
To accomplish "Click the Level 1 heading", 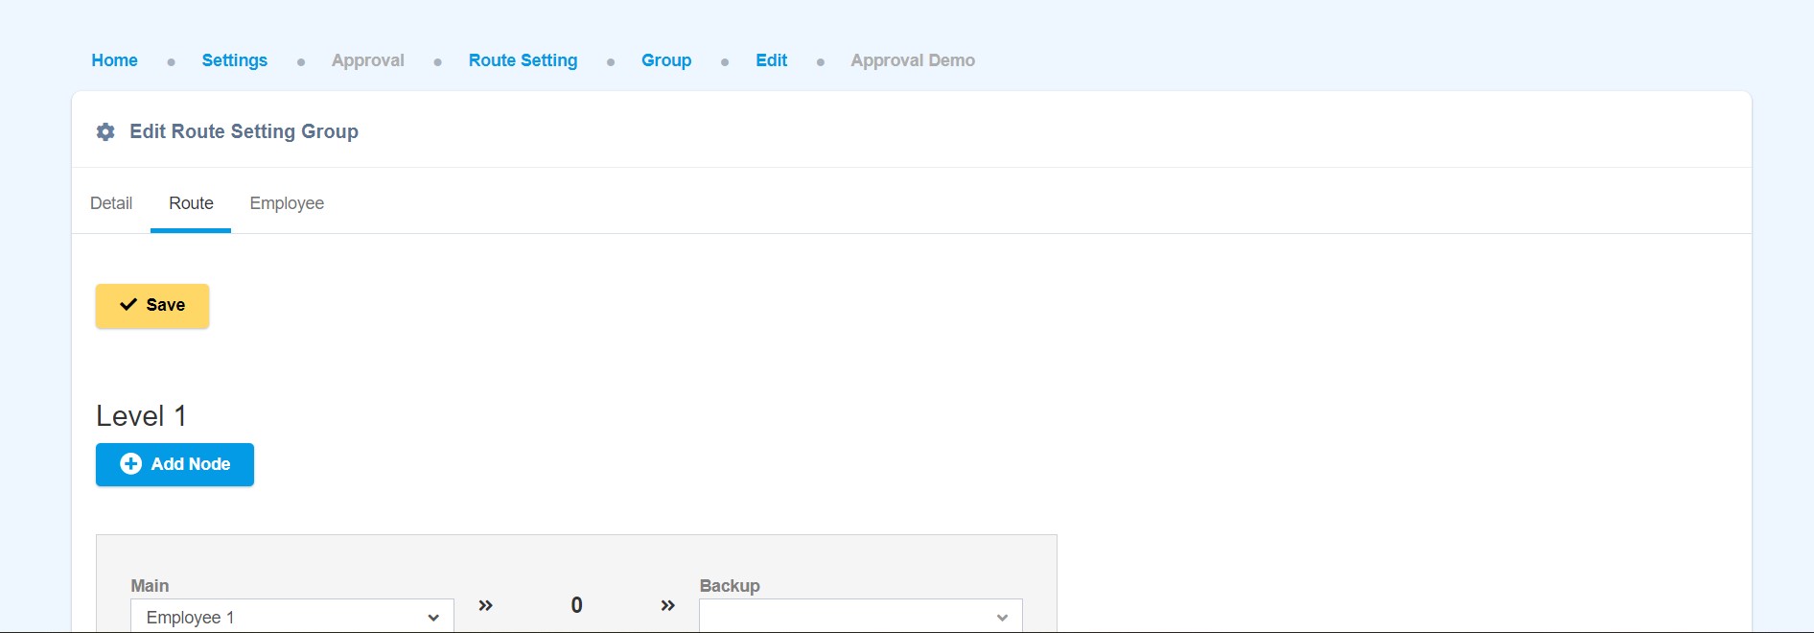I will click(x=141, y=416).
